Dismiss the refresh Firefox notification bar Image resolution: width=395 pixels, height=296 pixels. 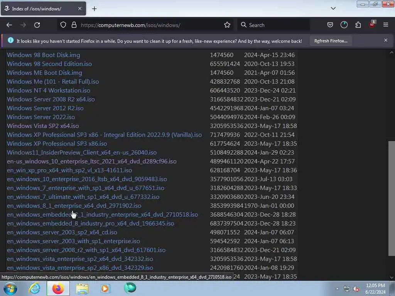coord(385,40)
